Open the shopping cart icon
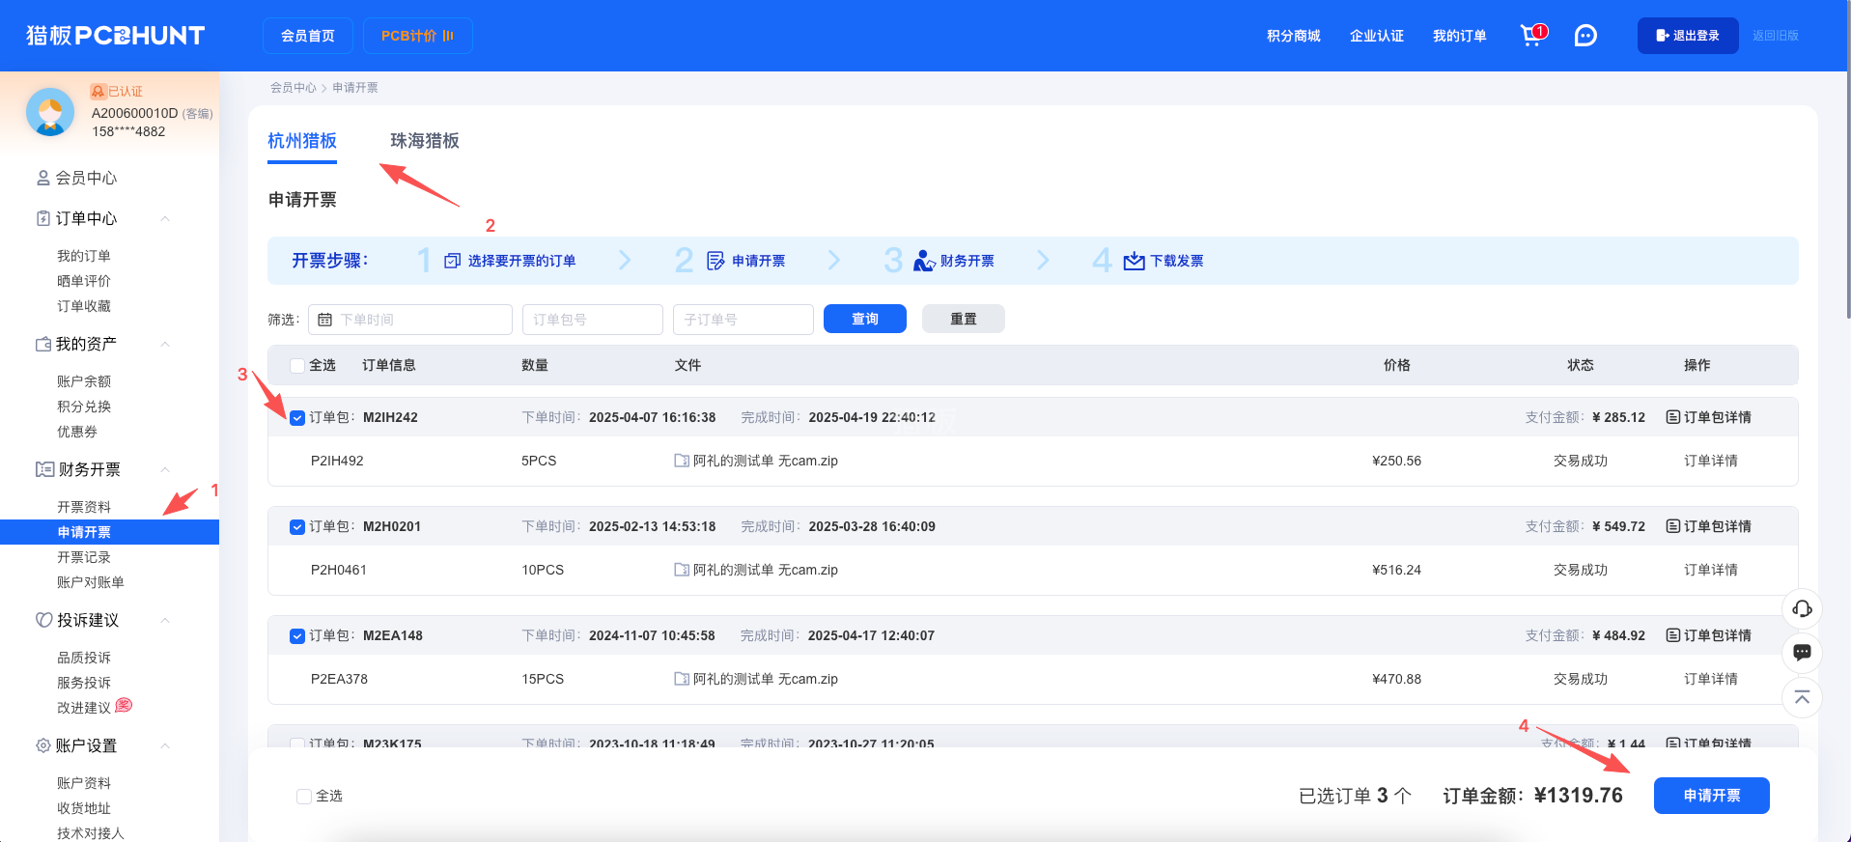1851x842 pixels. (x=1531, y=36)
